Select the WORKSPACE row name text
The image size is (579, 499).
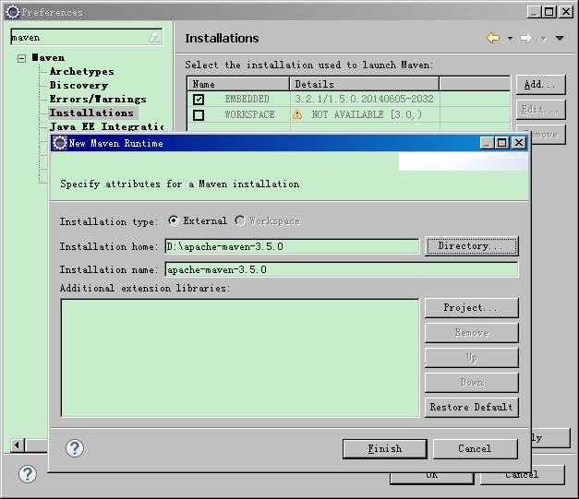(x=249, y=114)
